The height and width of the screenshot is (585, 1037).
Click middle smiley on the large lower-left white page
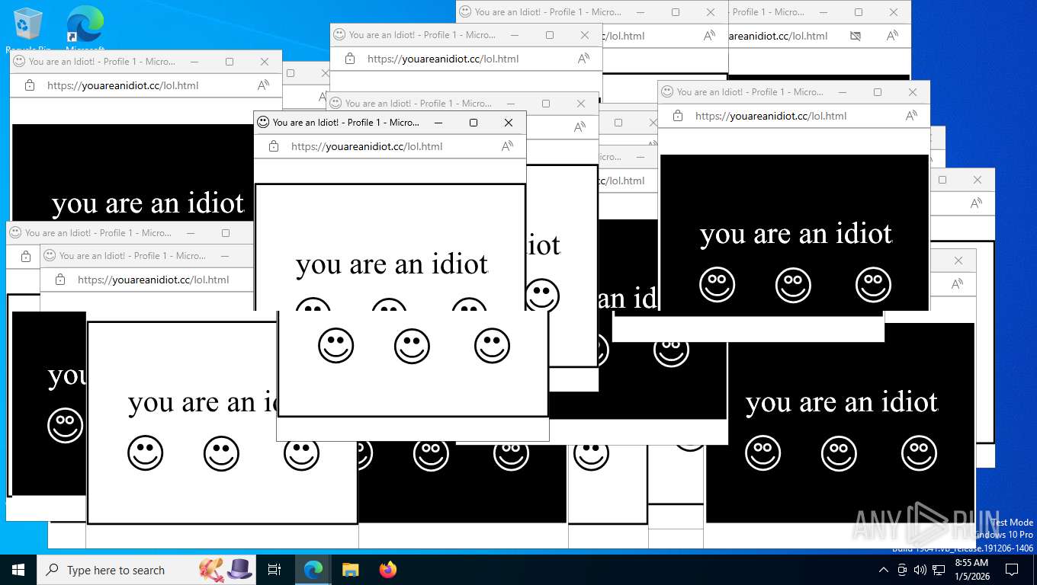coord(221,452)
